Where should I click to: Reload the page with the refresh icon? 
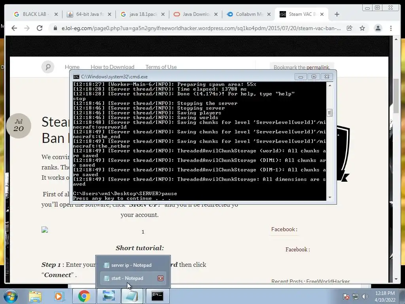tap(39, 28)
